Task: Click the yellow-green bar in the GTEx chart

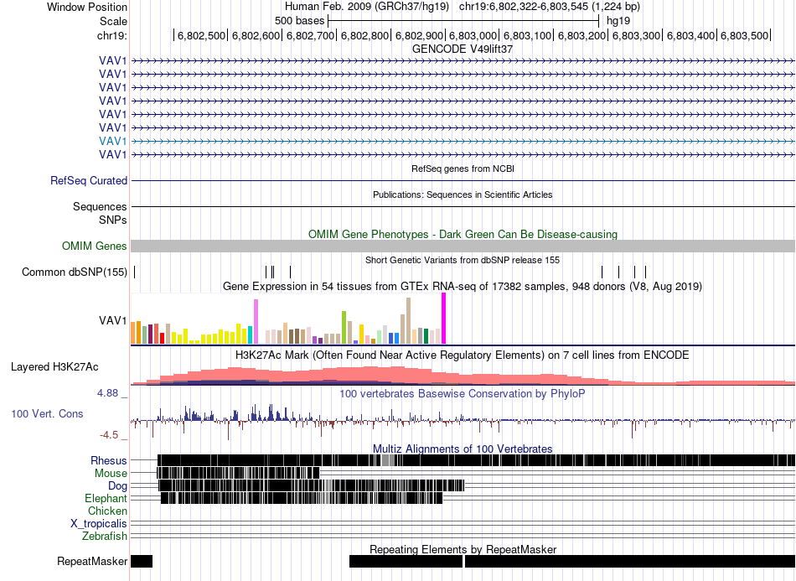Action: 344,328
